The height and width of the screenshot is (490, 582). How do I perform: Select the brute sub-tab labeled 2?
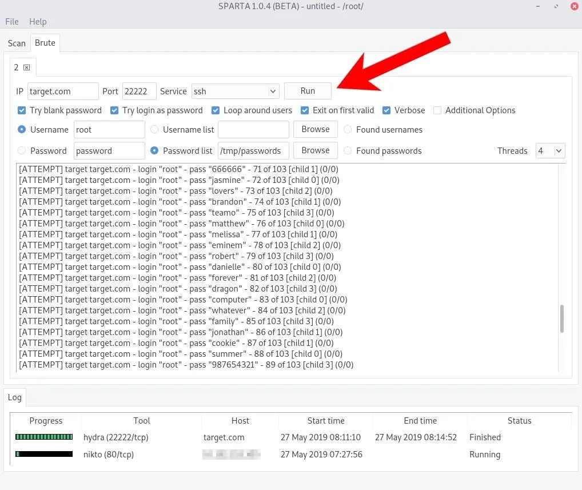point(17,67)
